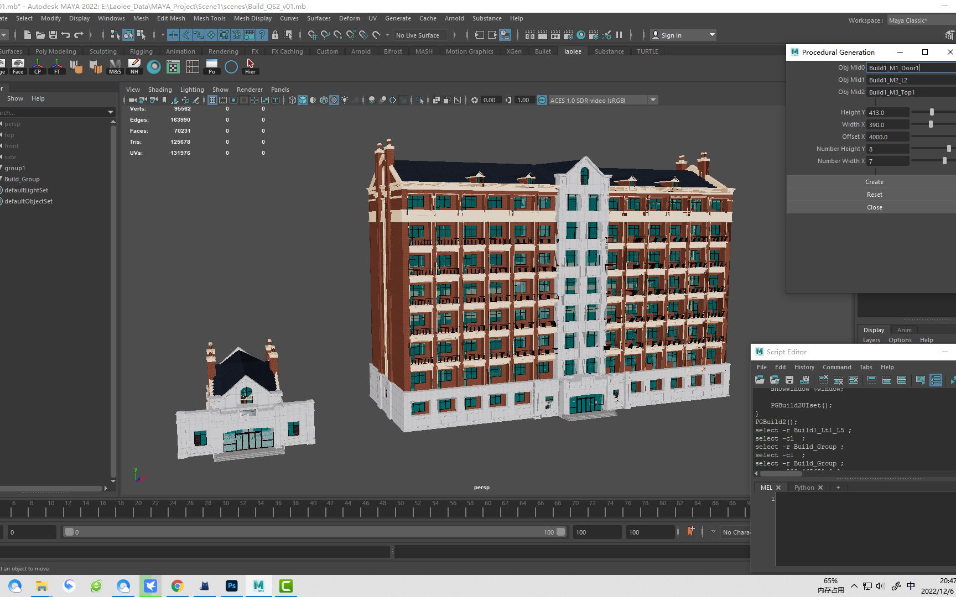Click the Undo arrow icon
The image size is (956, 597).
(x=66, y=35)
